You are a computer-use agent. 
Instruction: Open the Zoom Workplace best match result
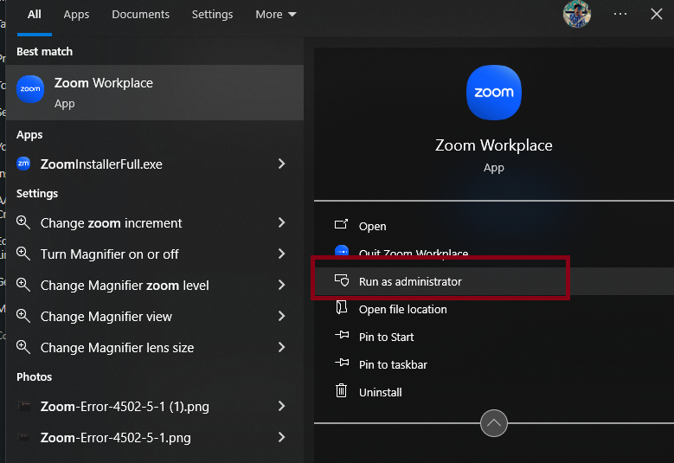(x=155, y=93)
